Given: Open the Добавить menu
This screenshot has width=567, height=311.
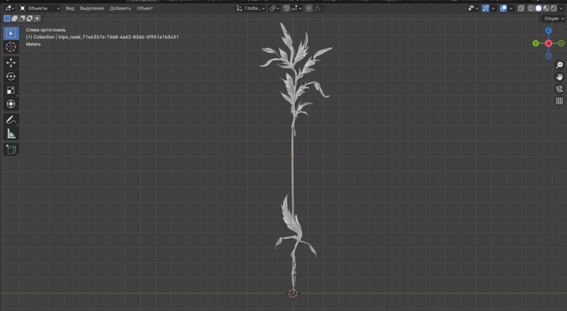Looking at the screenshot, I should click(120, 8).
